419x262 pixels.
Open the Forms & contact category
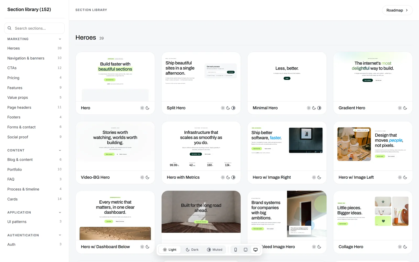tap(34, 127)
